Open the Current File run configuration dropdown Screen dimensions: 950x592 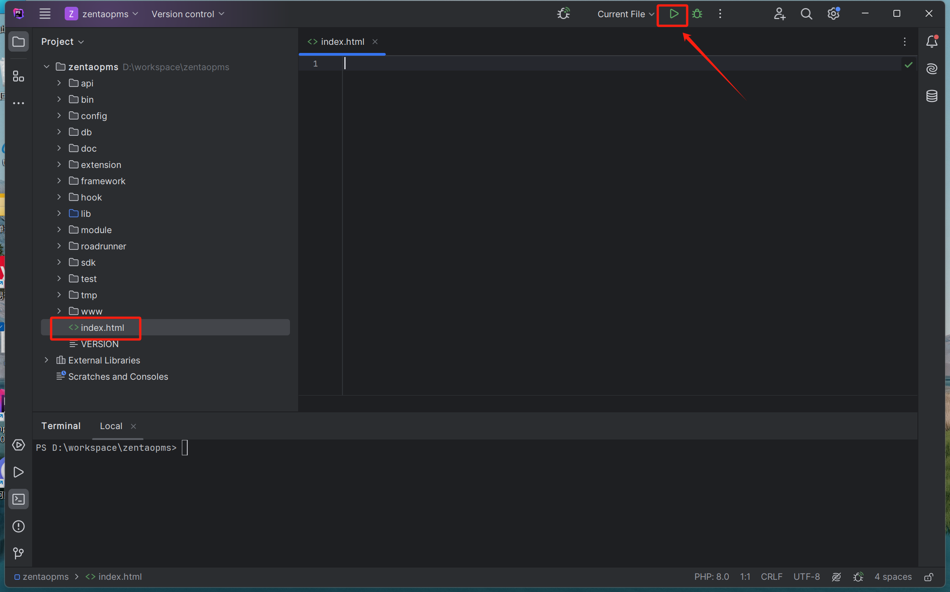click(625, 14)
